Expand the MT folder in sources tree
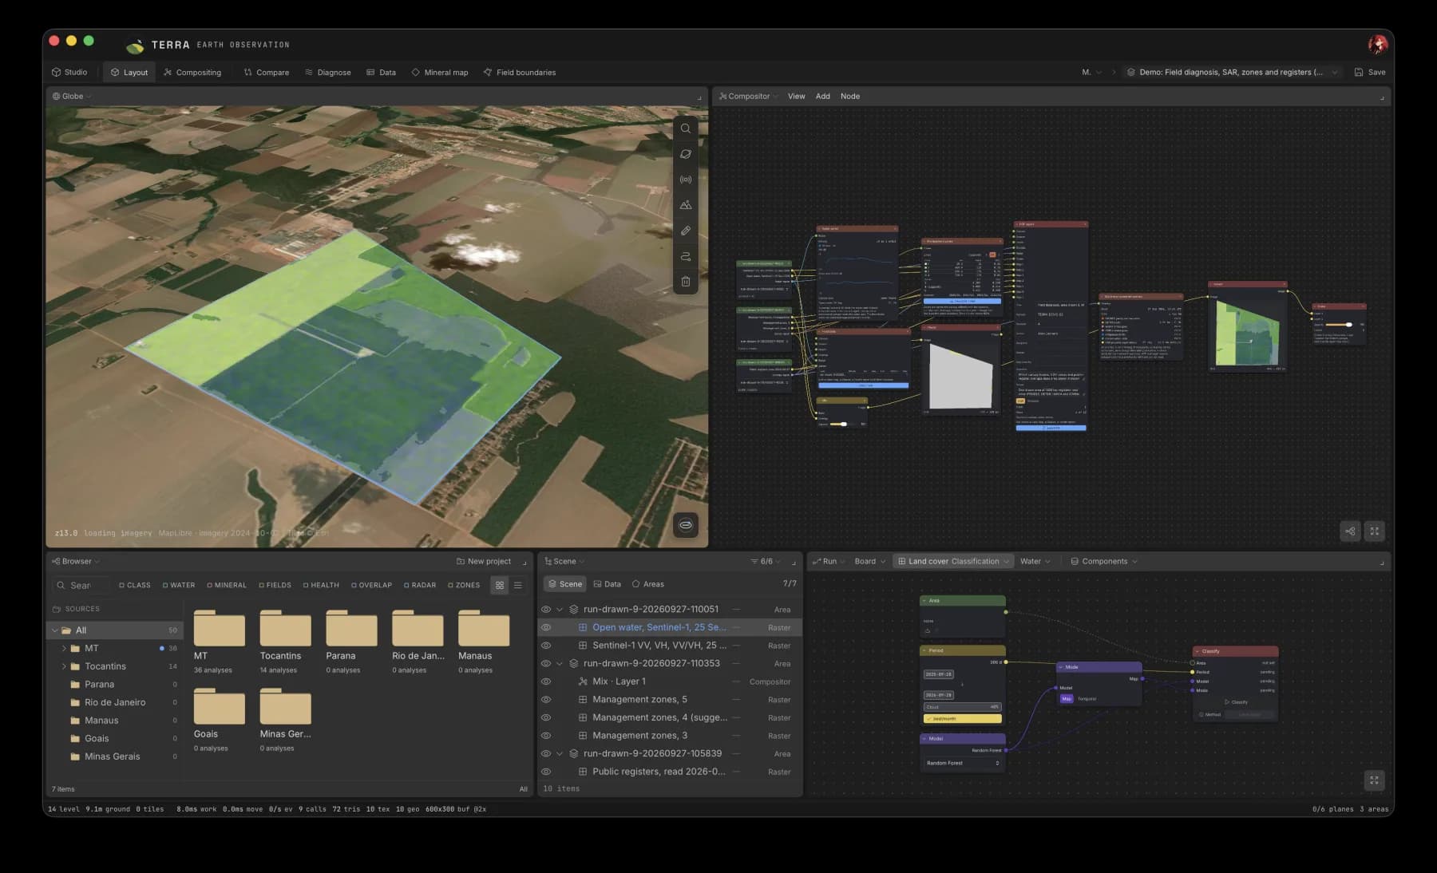The height and width of the screenshot is (873, 1437). (x=64, y=648)
